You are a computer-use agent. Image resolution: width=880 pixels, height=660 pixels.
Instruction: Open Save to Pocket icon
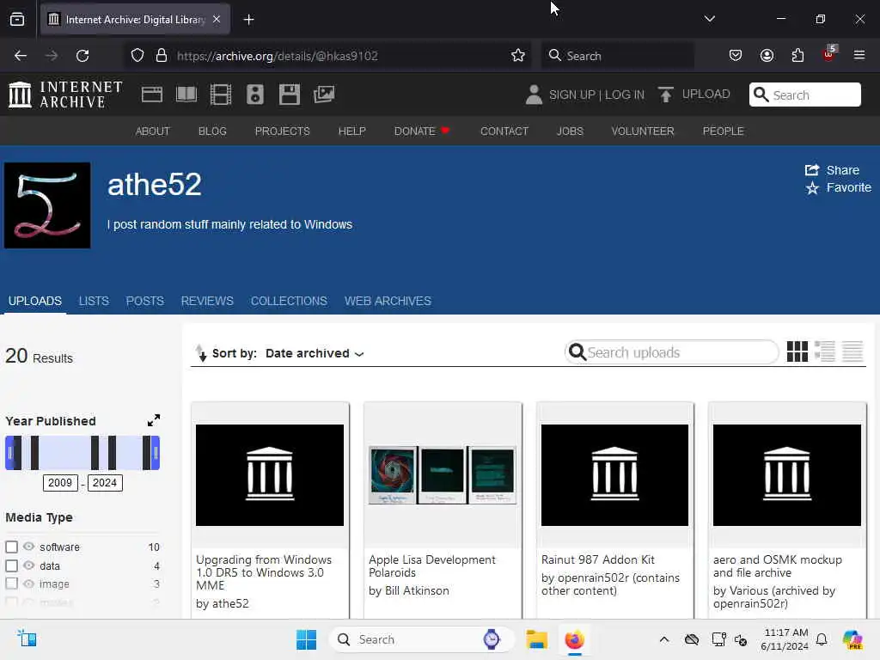click(x=736, y=56)
